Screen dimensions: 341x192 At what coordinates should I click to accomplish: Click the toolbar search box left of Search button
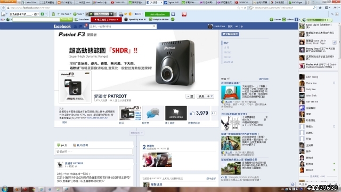point(36,19)
